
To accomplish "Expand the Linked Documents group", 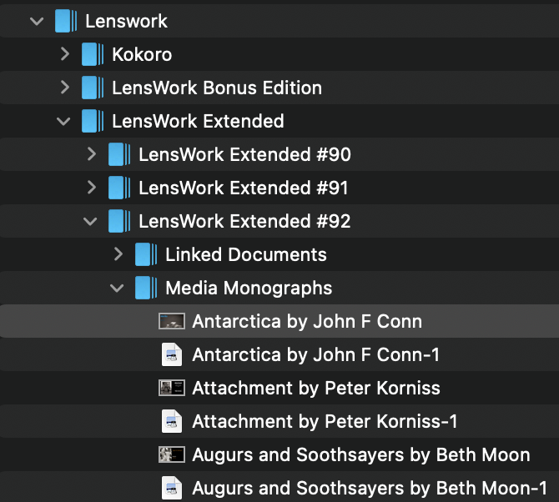I will coord(118,254).
